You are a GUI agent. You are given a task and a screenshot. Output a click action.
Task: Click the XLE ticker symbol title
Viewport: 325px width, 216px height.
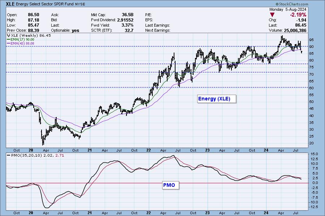point(10,4)
